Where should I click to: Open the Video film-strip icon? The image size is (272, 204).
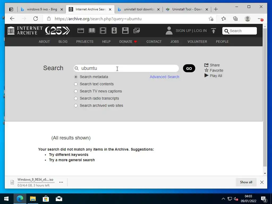click(x=103, y=31)
